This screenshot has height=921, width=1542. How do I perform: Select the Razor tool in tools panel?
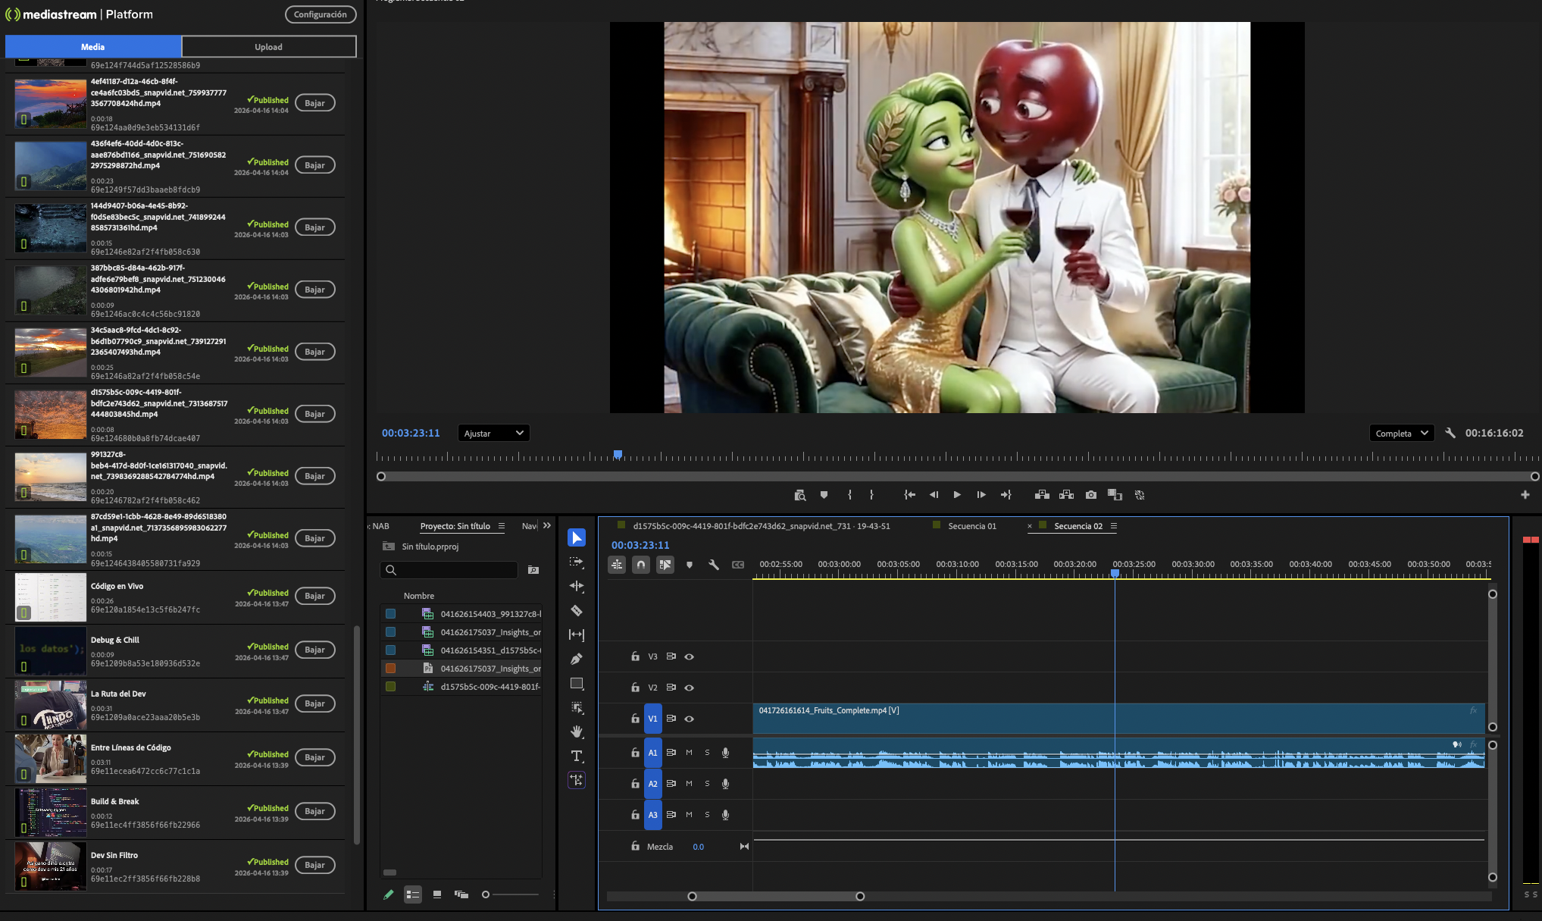[x=577, y=610]
